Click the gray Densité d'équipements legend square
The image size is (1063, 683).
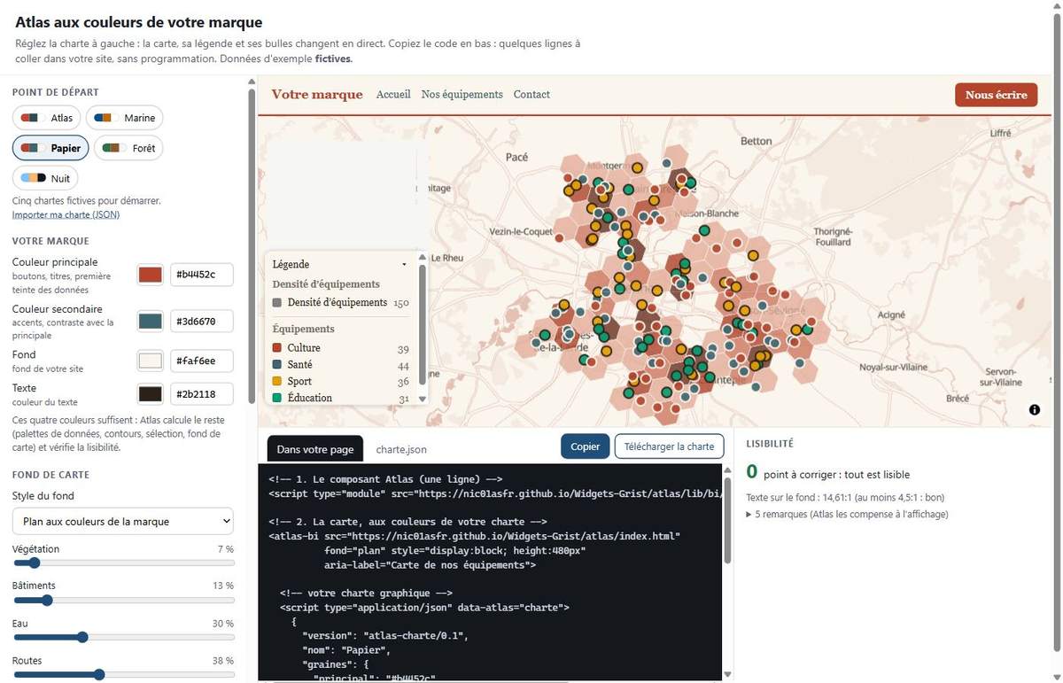[x=277, y=303]
